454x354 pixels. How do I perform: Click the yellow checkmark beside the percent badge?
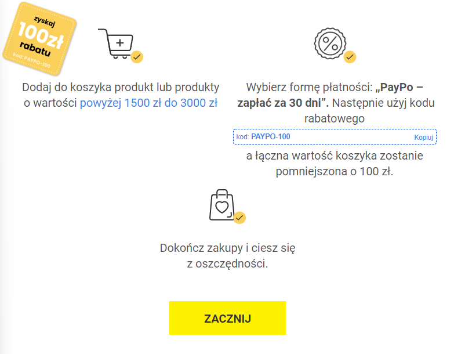point(350,57)
